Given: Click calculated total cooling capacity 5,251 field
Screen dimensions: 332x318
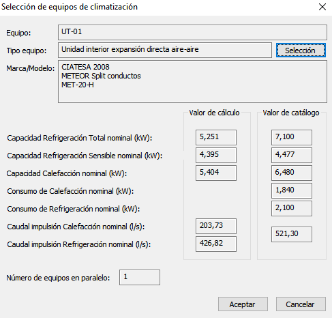Looking at the screenshot, I should point(216,137).
